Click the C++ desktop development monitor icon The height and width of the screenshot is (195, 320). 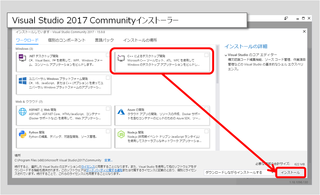click(121, 58)
